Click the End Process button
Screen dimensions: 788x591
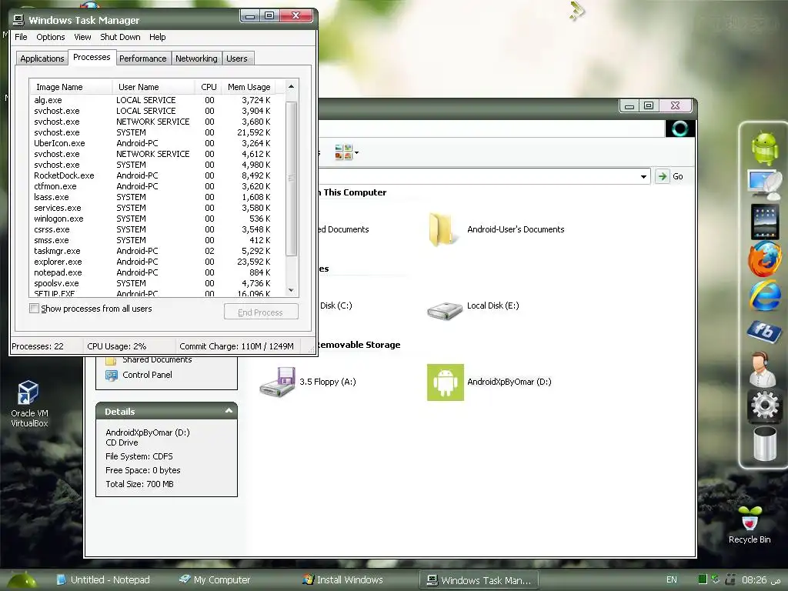pos(261,312)
